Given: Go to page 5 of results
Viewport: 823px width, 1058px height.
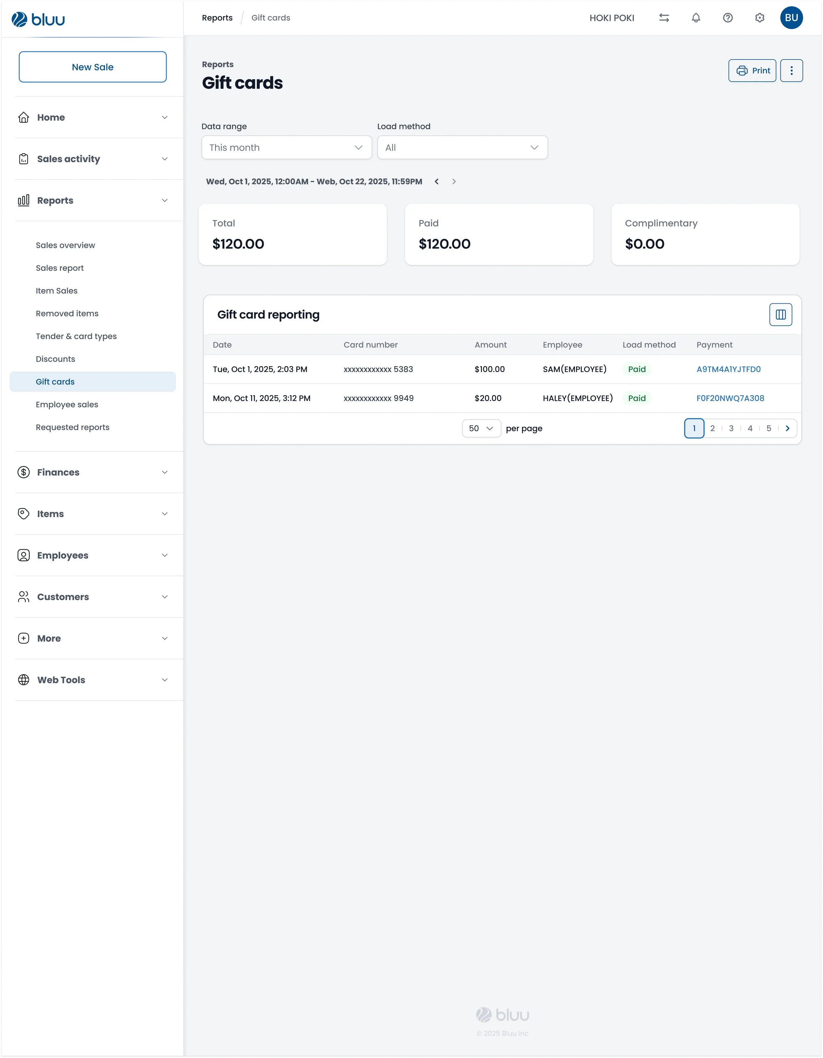Looking at the screenshot, I should click(769, 428).
